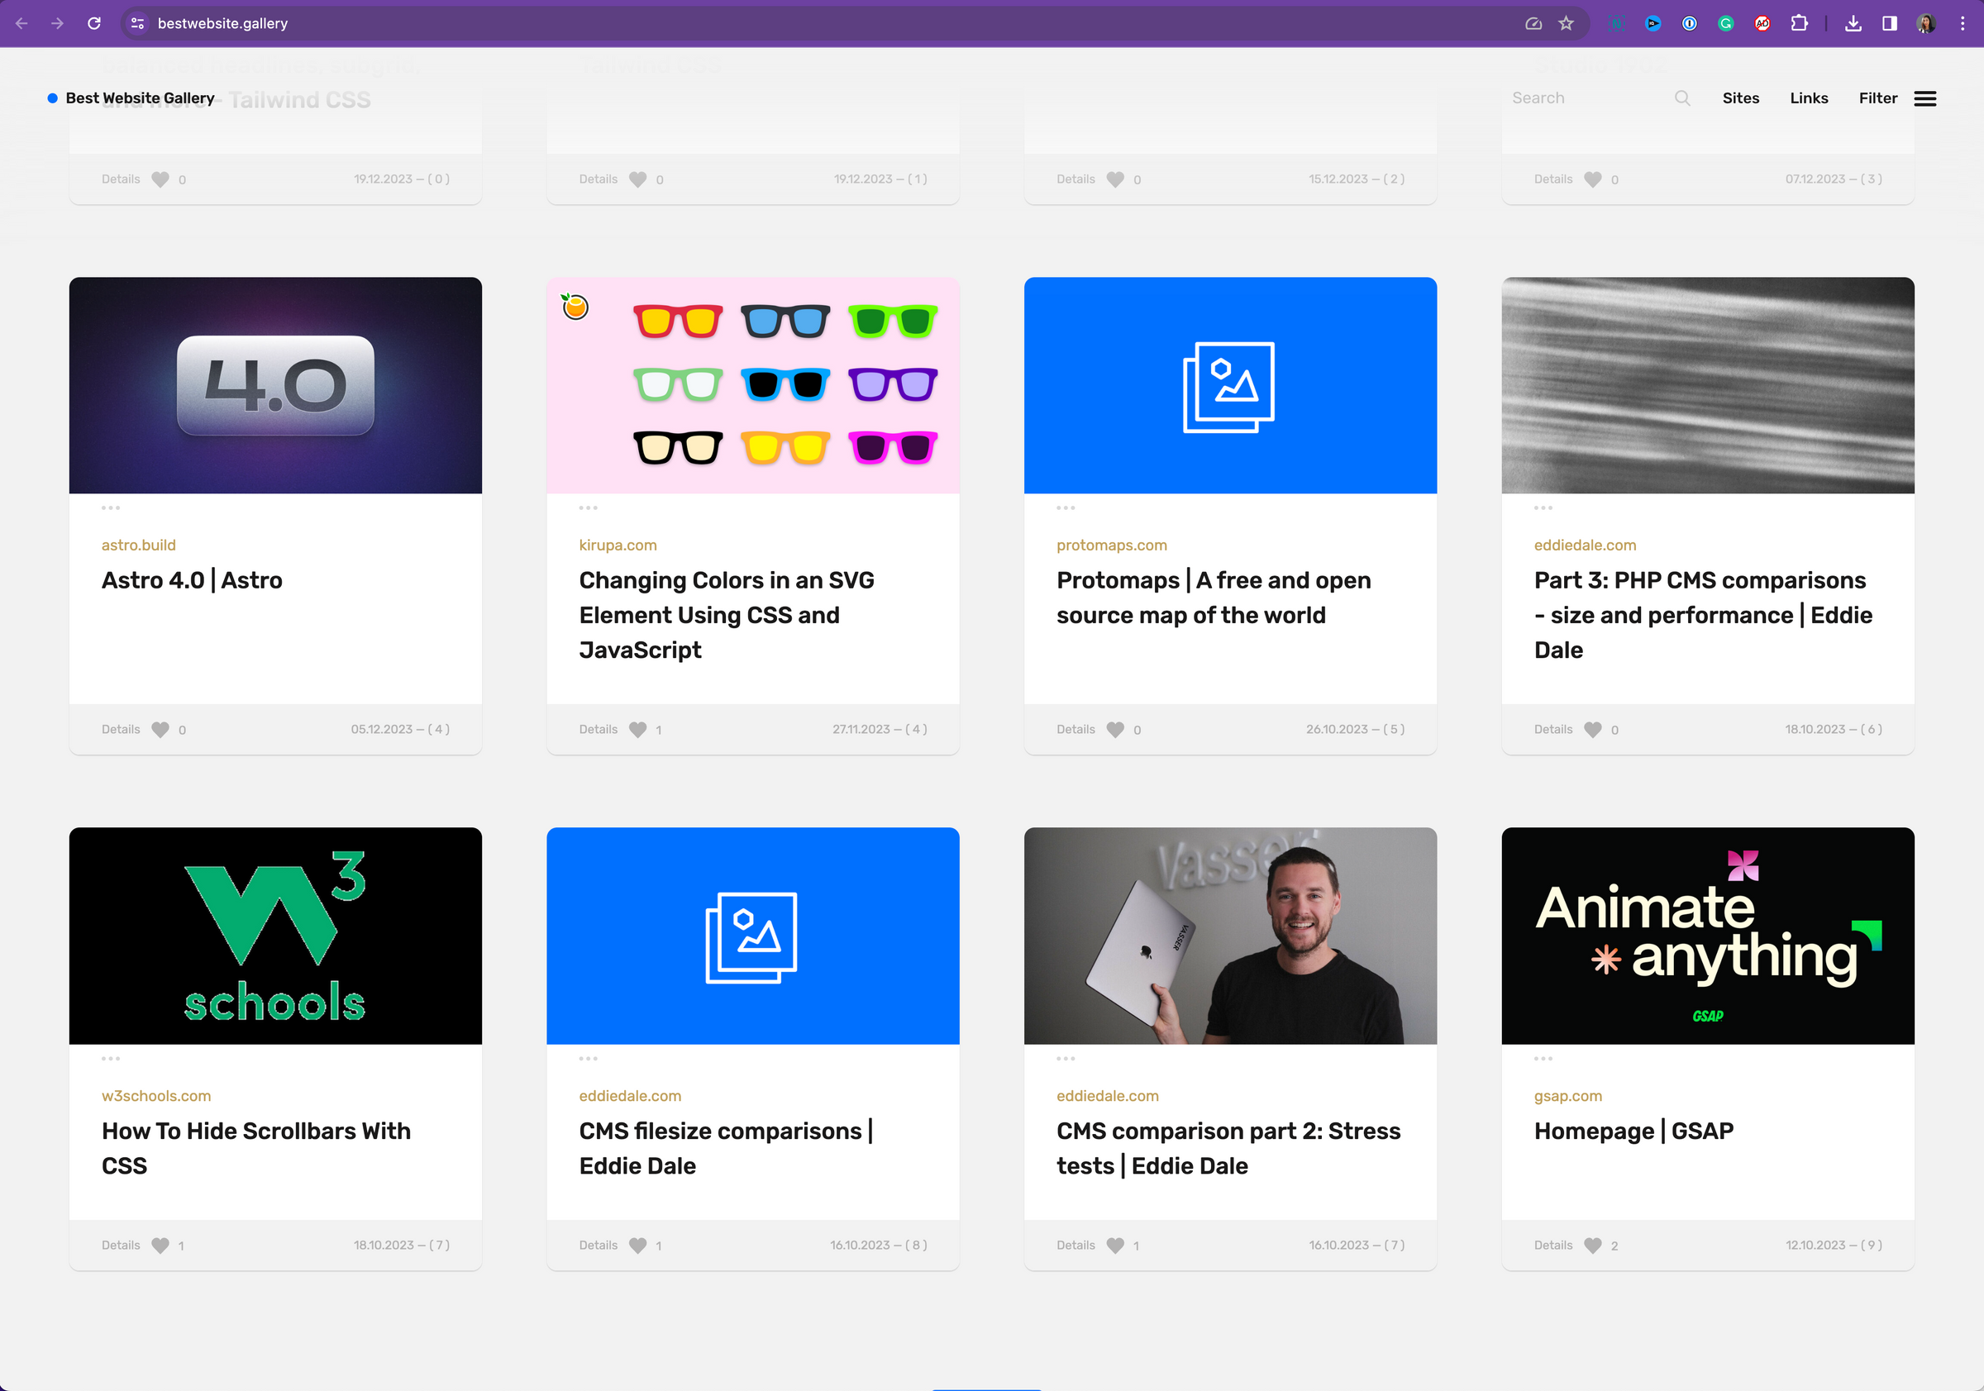Open the hamburger menu next to Filter

(1926, 98)
